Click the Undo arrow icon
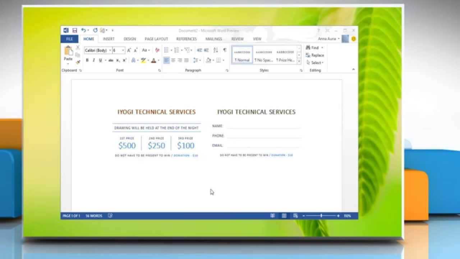 [83, 31]
